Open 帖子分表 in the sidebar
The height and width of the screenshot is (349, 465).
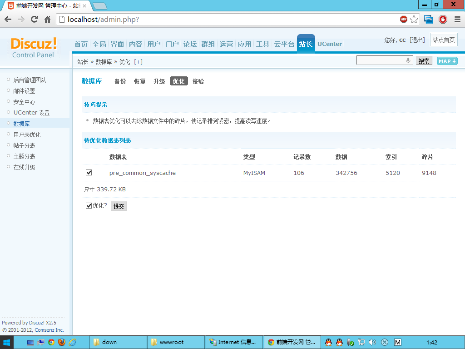click(25, 146)
